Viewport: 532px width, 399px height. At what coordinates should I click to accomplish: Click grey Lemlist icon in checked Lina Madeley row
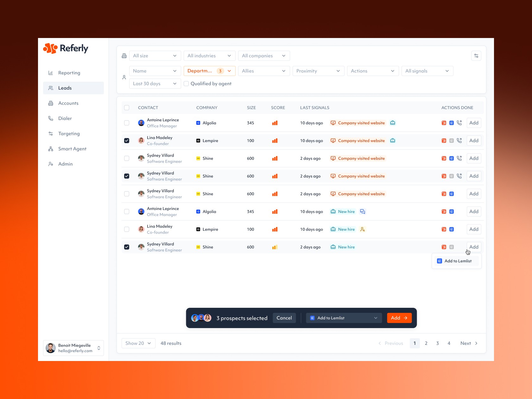452,141
